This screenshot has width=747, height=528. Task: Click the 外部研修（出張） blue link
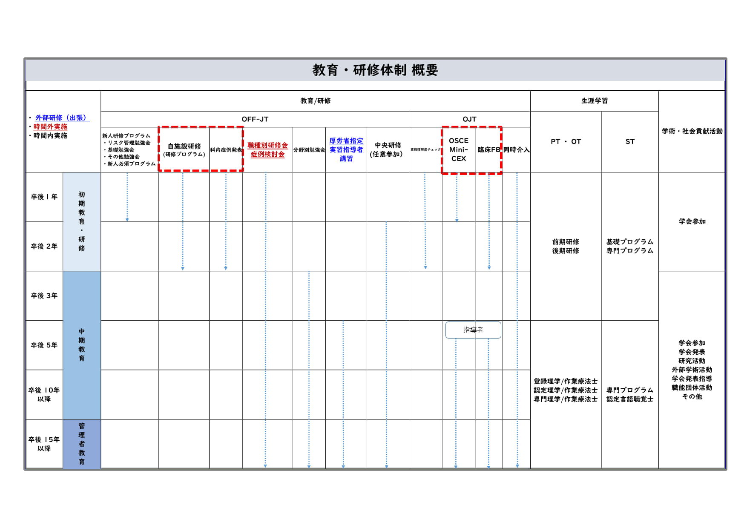click(62, 118)
